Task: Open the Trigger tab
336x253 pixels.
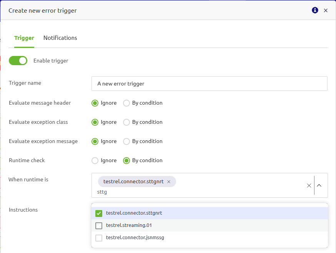Action: [x=24, y=38]
